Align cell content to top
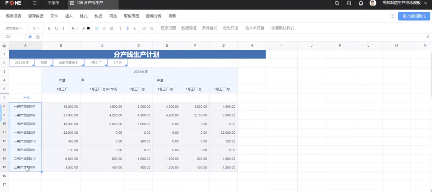 pyautogui.click(x=121, y=28)
